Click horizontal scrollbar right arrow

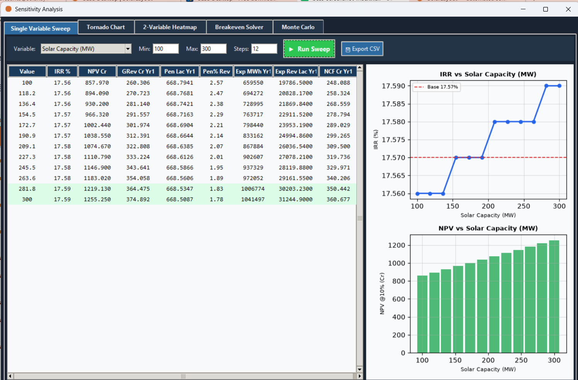point(359,376)
